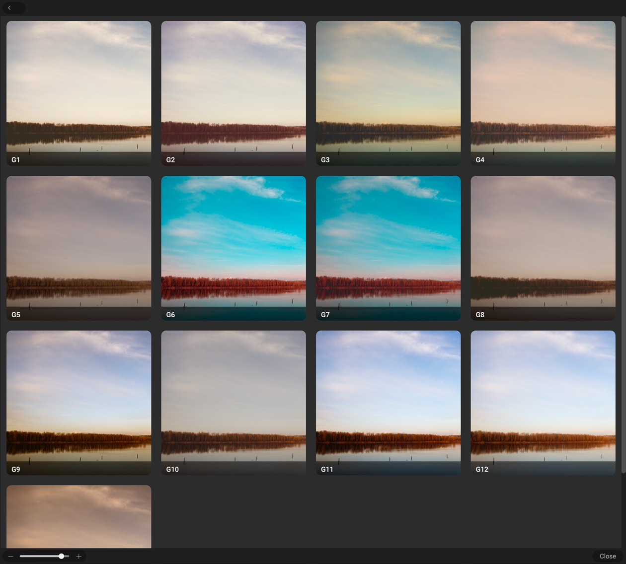Viewport: 626px width, 564px height.
Task: Pick the G5 preset thumbnail
Action: click(x=79, y=248)
